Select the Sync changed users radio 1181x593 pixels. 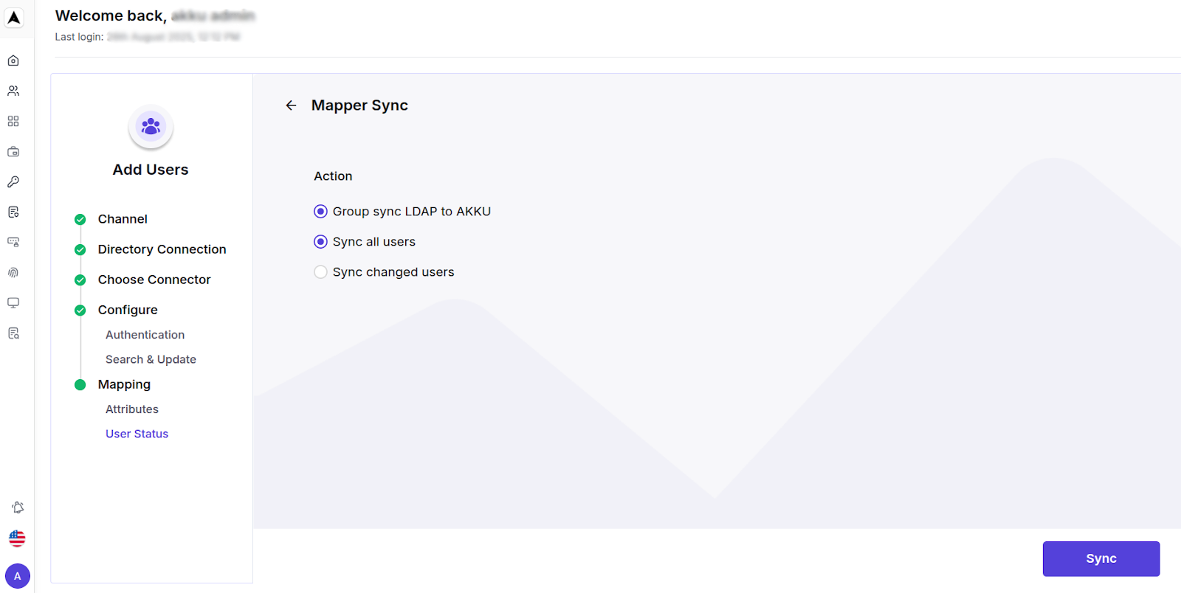point(320,272)
